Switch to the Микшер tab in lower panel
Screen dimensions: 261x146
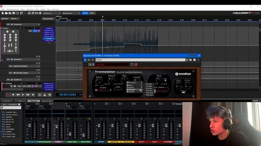(34, 101)
